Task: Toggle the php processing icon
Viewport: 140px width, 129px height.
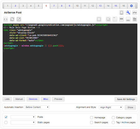Action: pos(135,13)
